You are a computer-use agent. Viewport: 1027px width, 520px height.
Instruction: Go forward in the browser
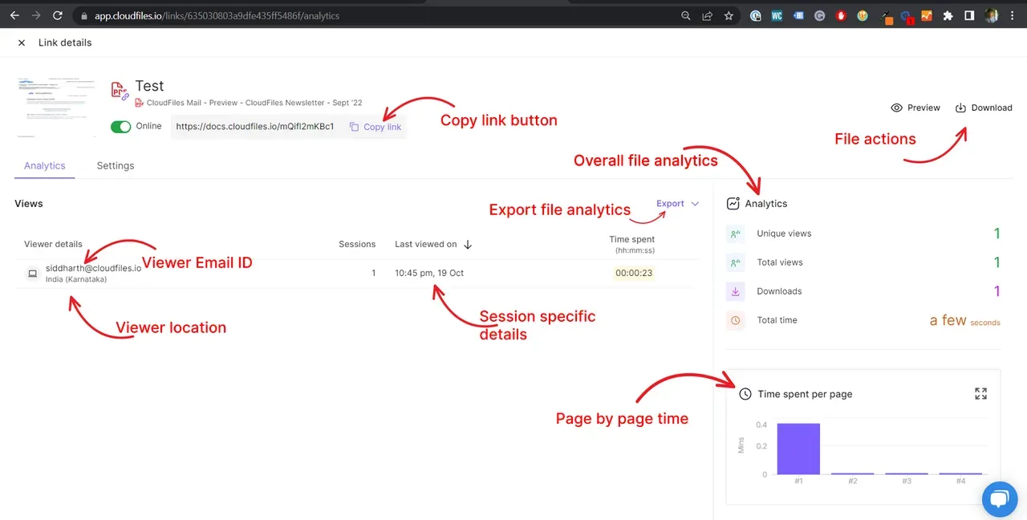coord(35,15)
